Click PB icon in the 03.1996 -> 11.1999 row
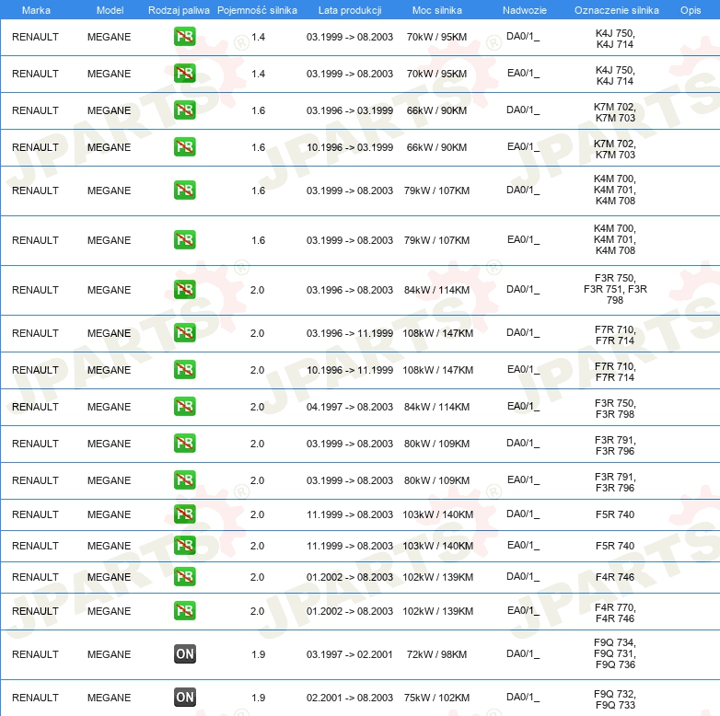Viewport: 720px width, 716px height. point(184,333)
